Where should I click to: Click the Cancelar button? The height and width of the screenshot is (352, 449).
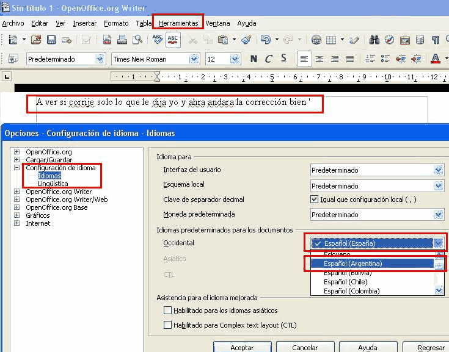[305, 347]
